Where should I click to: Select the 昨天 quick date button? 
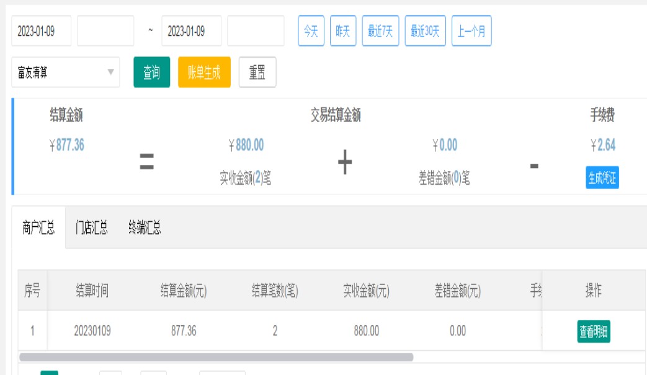point(343,31)
